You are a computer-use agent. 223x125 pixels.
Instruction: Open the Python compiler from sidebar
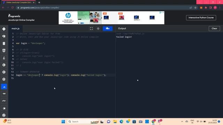click(4, 29)
